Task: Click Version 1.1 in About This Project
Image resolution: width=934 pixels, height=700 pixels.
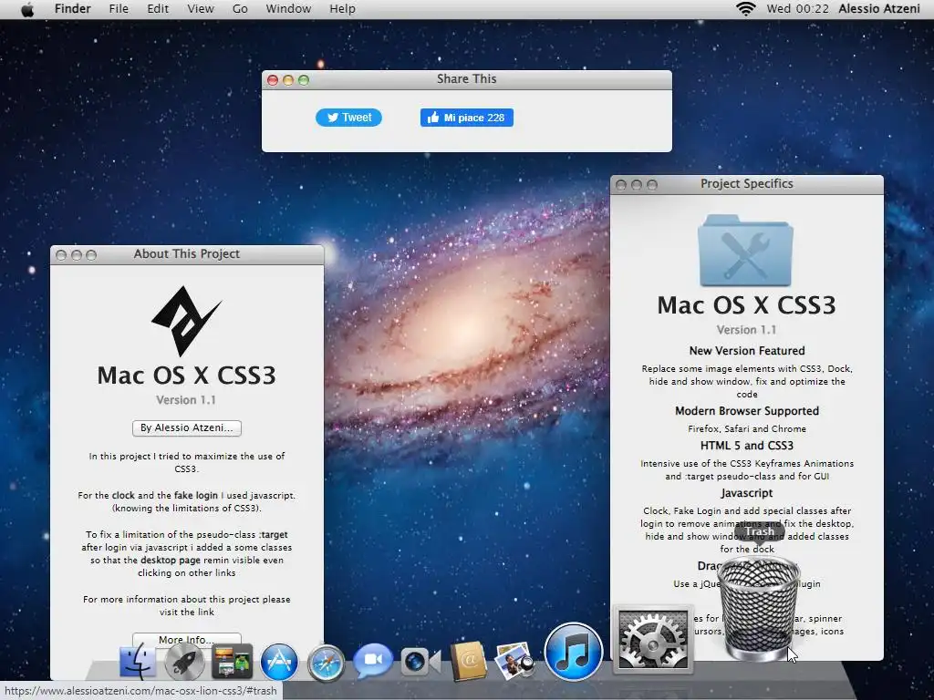Action: pos(186,400)
